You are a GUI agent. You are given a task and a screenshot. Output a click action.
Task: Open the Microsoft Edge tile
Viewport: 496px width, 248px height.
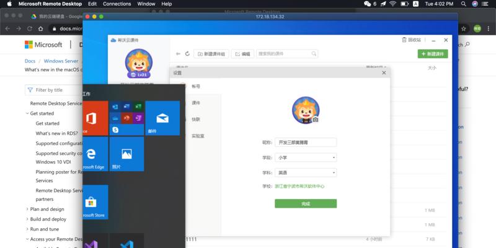pyautogui.click(x=95, y=154)
